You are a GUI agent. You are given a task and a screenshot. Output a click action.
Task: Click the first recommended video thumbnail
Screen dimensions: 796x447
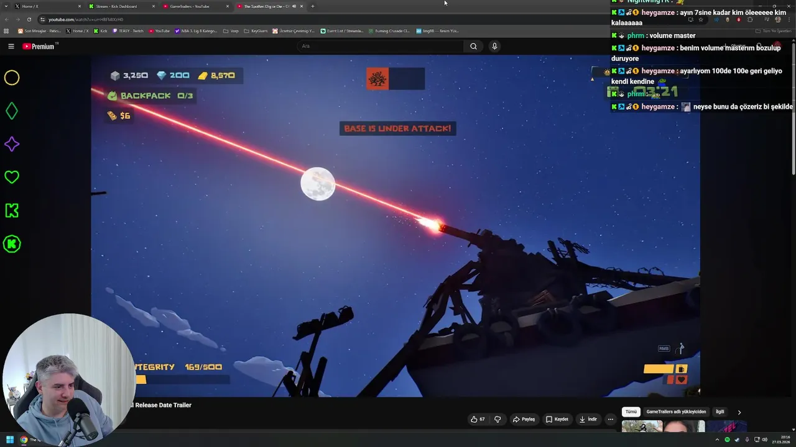664,426
